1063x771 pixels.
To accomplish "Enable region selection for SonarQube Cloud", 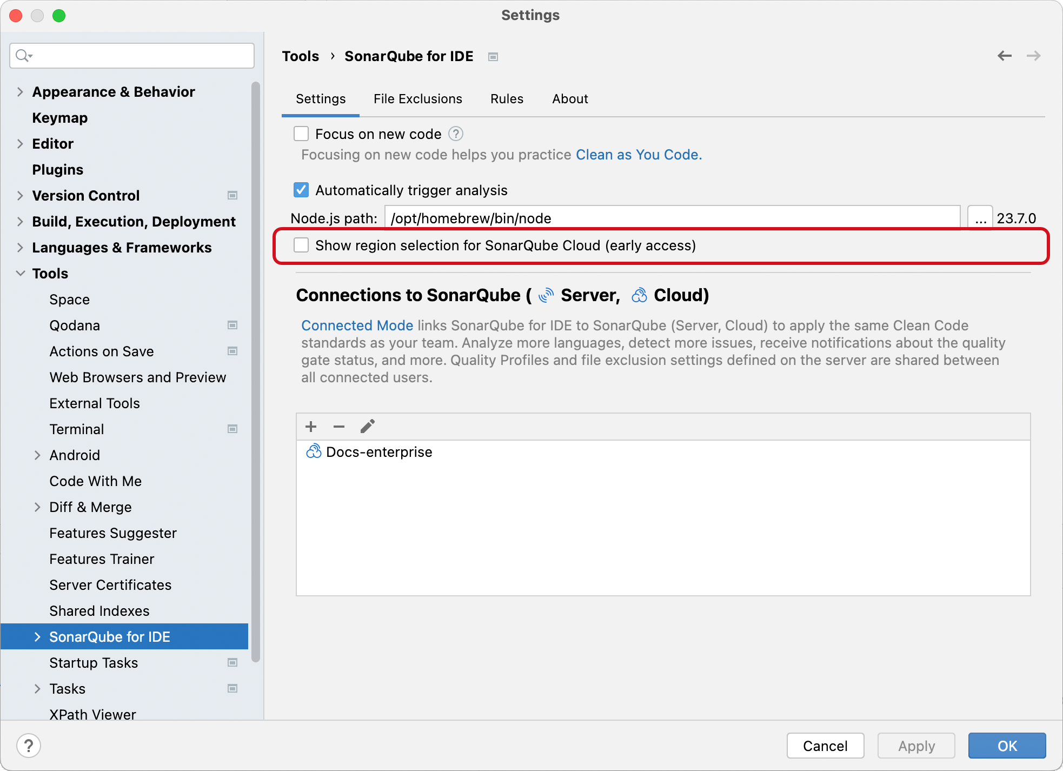I will [301, 245].
